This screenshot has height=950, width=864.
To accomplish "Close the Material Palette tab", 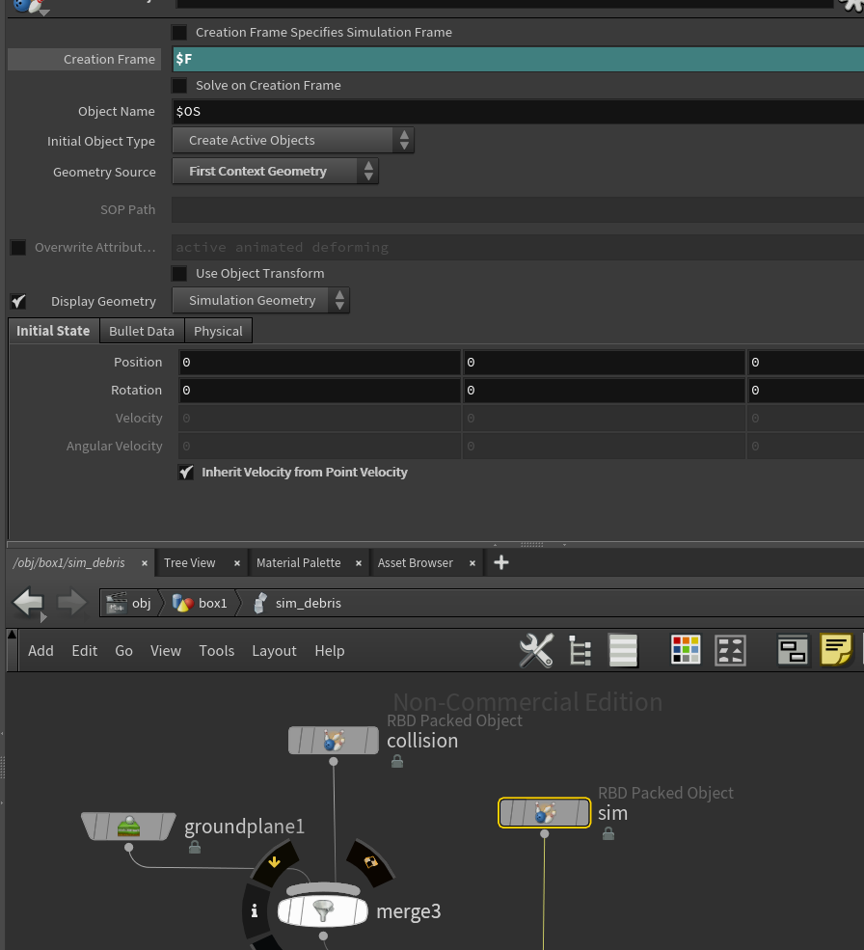I will point(359,563).
